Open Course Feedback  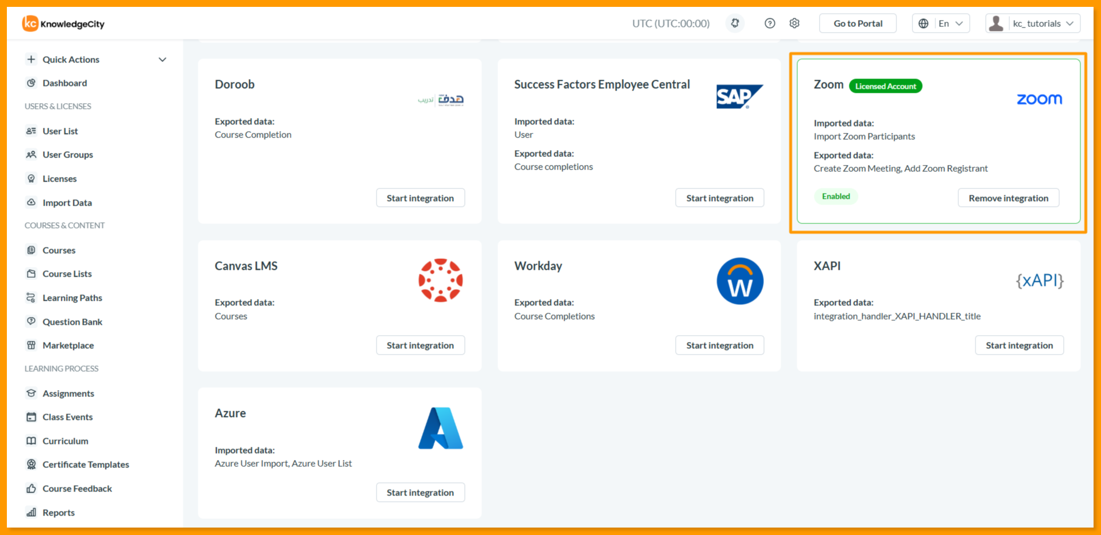click(x=77, y=489)
